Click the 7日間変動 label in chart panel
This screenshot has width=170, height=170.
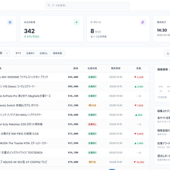(162, 97)
